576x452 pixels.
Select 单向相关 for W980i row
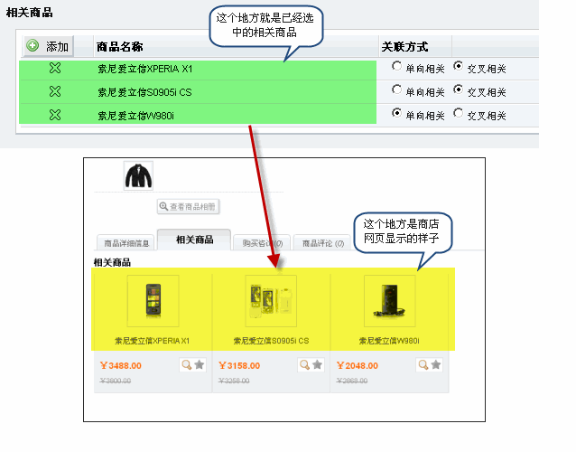(396, 113)
